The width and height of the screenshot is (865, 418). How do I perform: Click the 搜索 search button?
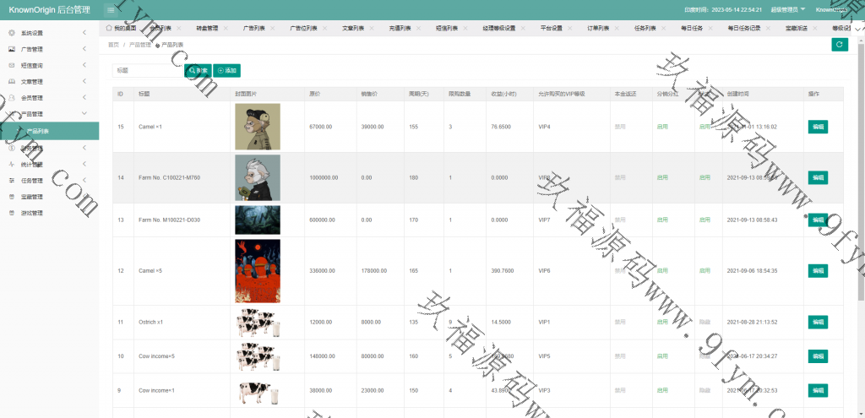tap(198, 71)
